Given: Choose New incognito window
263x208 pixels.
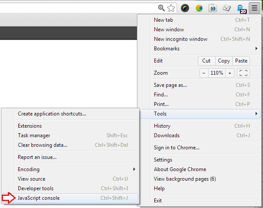Looking at the screenshot, I should (x=180, y=39).
